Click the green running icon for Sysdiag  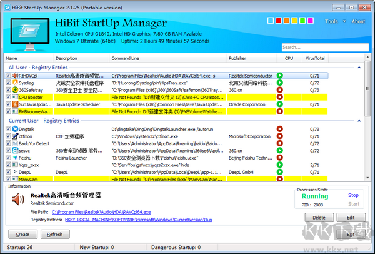click(x=280, y=83)
